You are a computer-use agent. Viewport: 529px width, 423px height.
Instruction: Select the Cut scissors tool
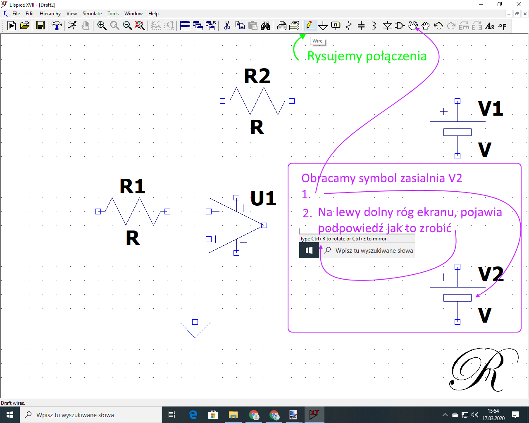click(x=227, y=26)
